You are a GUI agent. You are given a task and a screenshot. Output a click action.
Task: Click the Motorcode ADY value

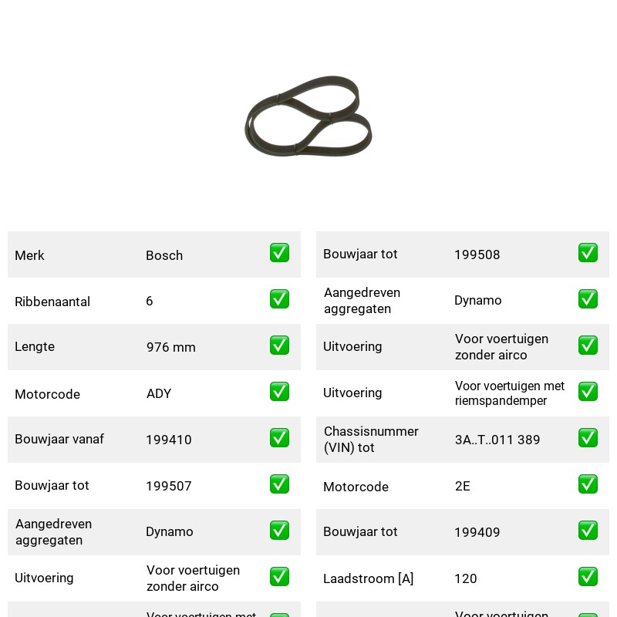point(159,393)
